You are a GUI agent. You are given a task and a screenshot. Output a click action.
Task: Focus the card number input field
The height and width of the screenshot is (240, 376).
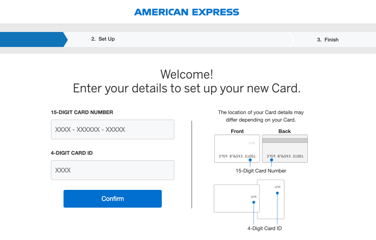click(112, 129)
